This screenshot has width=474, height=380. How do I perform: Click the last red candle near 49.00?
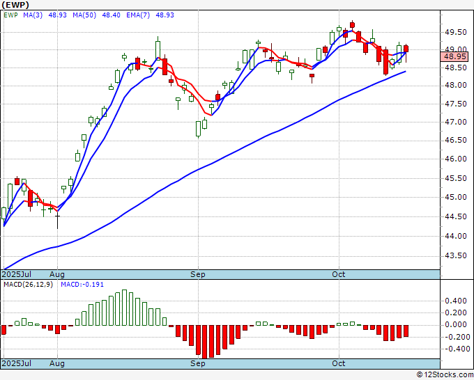[406, 49]
